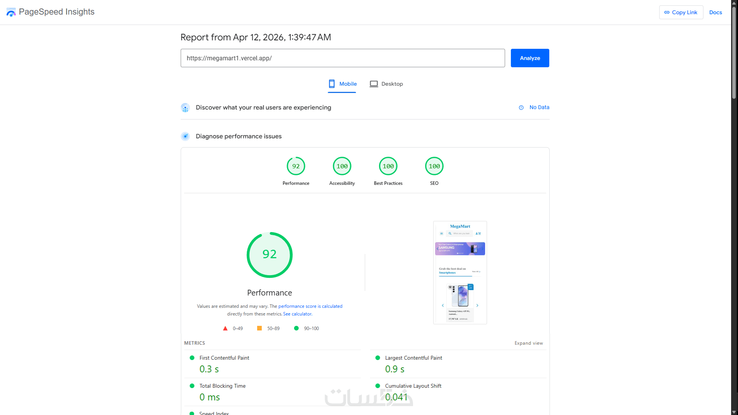Switch to the Desktop tab
This screenshot has height=415, width=738.
(x=386, y=84)
